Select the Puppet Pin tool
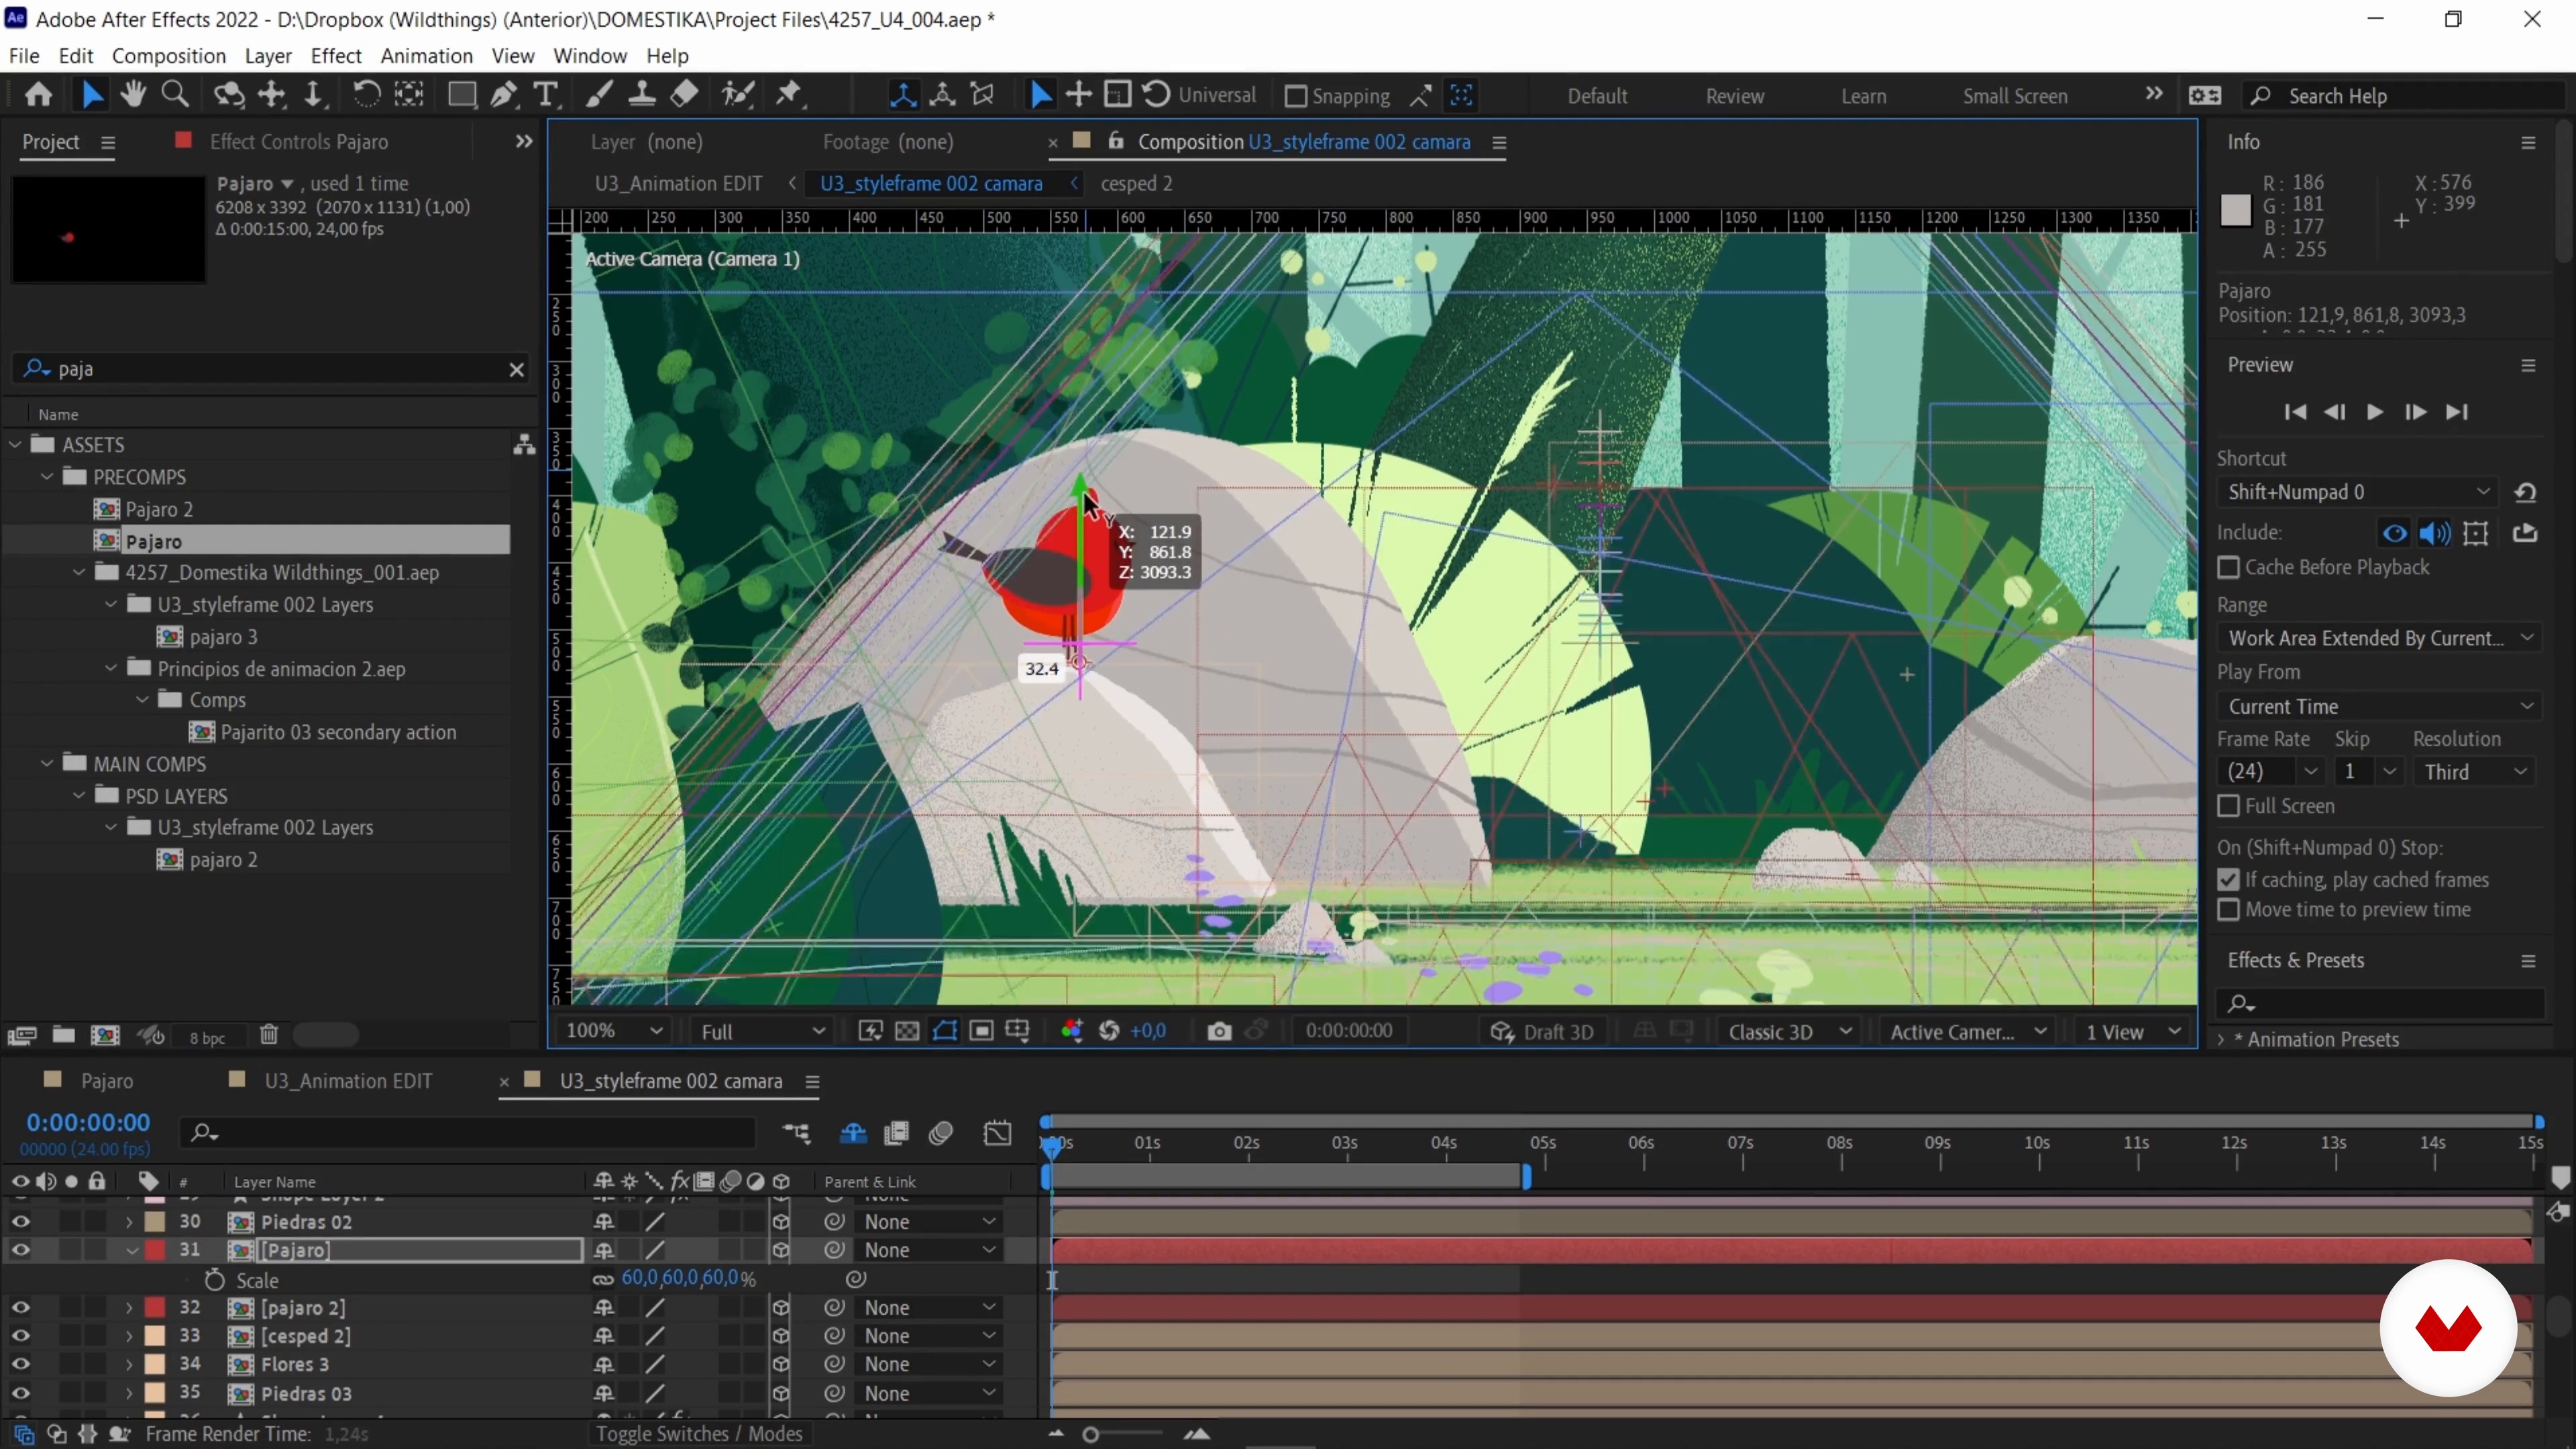This screenshot has width=2576, height=1449. [x=789, y=95]
